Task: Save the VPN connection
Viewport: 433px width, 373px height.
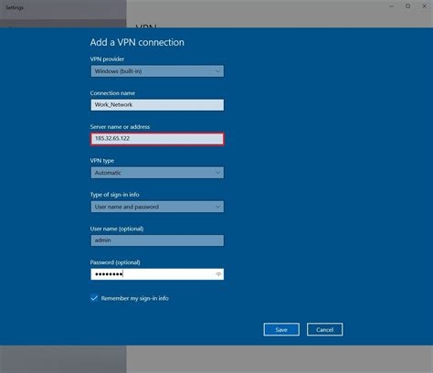Action: pos(281,329)
